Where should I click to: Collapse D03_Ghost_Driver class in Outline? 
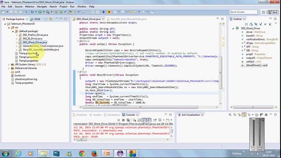(233, 29)
